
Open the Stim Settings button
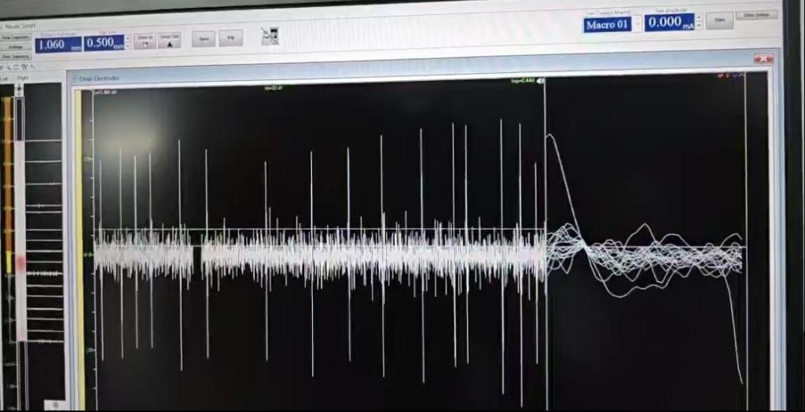click(755, 15)
